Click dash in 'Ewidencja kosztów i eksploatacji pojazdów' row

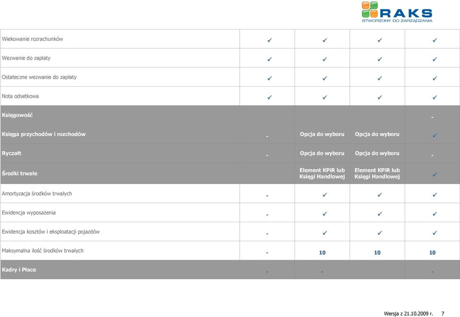click(x=267, y=234)
